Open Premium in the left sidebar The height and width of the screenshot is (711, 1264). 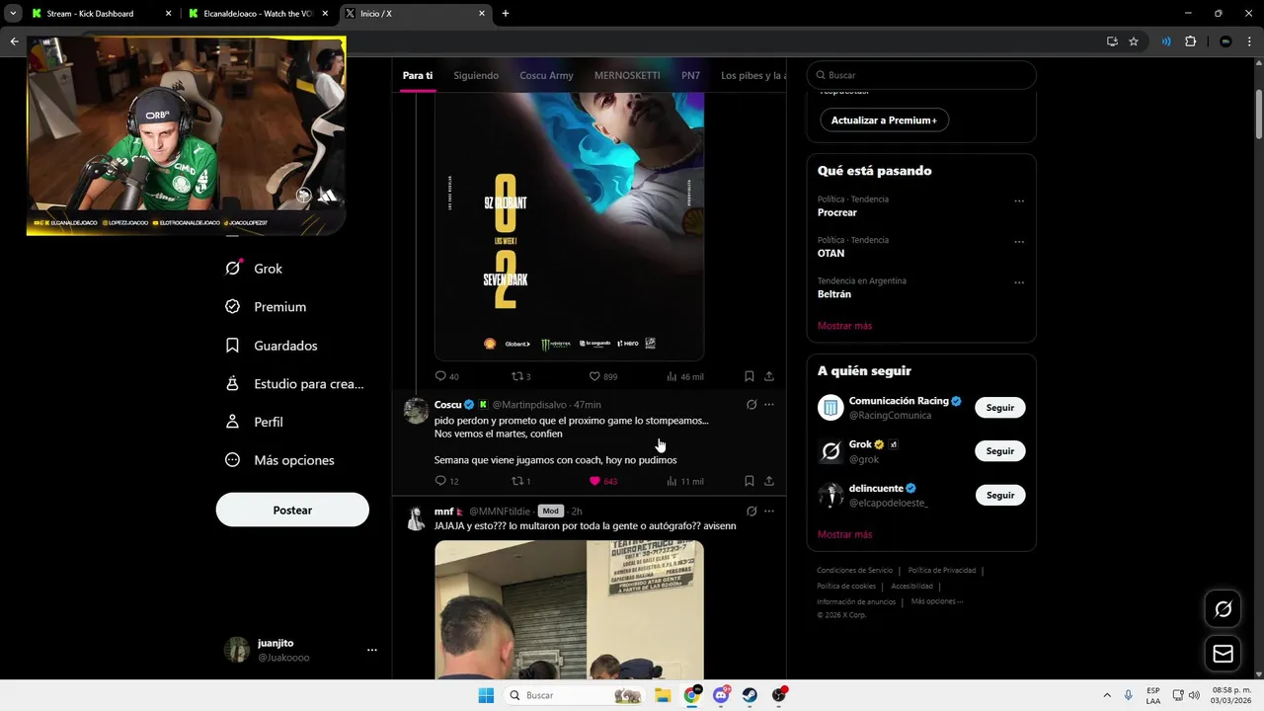tap(266, 307)
